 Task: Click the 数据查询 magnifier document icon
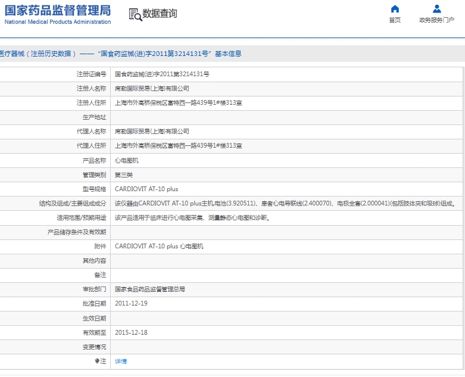tap(135, 14)
